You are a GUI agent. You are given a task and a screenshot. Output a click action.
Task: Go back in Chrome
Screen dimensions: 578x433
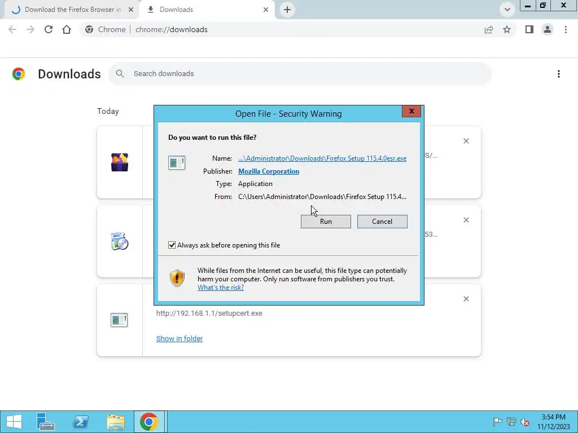pos(12,29)
